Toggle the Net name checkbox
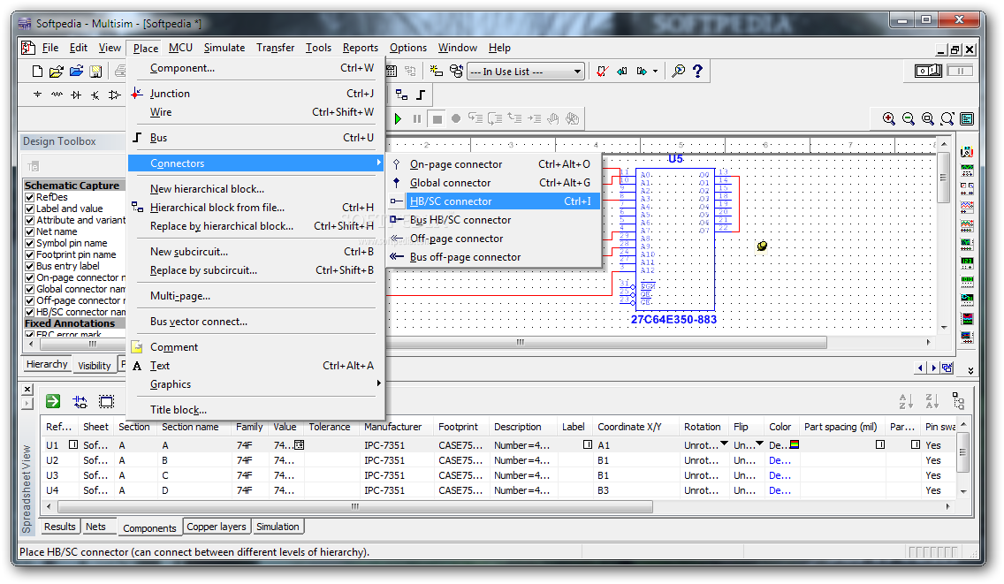 pos(29,231)
